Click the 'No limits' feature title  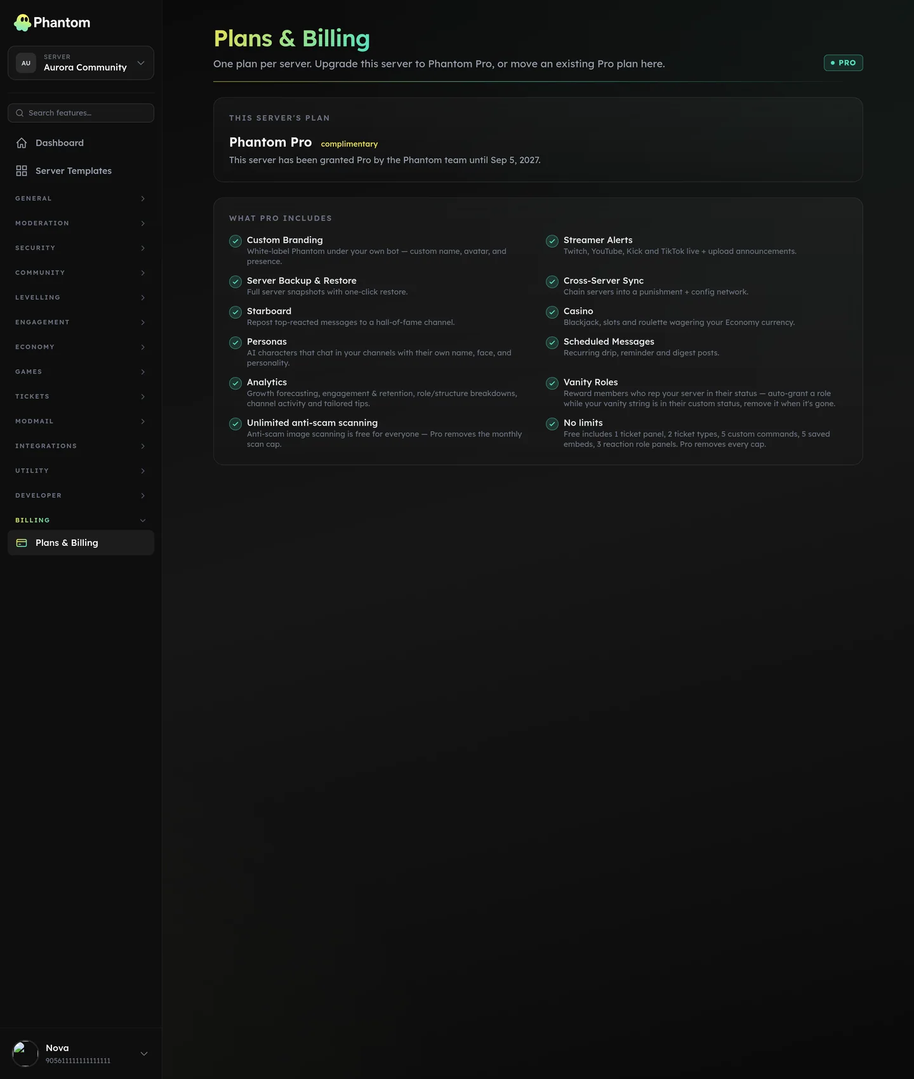click(x=583, y=423)
